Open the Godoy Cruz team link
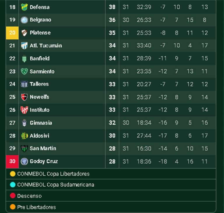The width and height of the screenshot is (224, 213). (44, 161)
